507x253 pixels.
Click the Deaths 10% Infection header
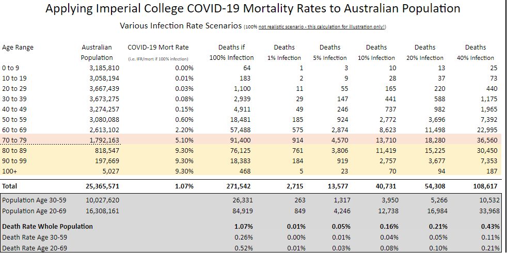point(376,53)
